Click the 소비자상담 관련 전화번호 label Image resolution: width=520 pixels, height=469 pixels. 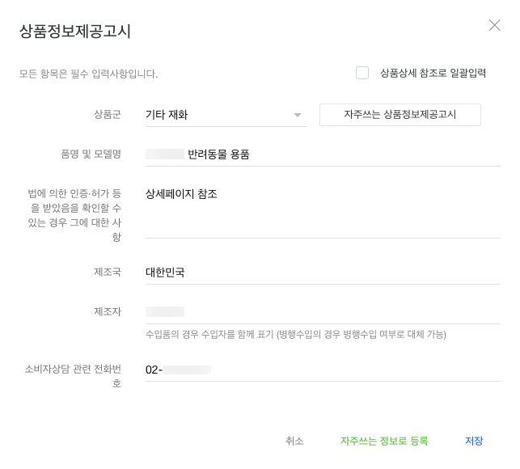click(73, 376)
